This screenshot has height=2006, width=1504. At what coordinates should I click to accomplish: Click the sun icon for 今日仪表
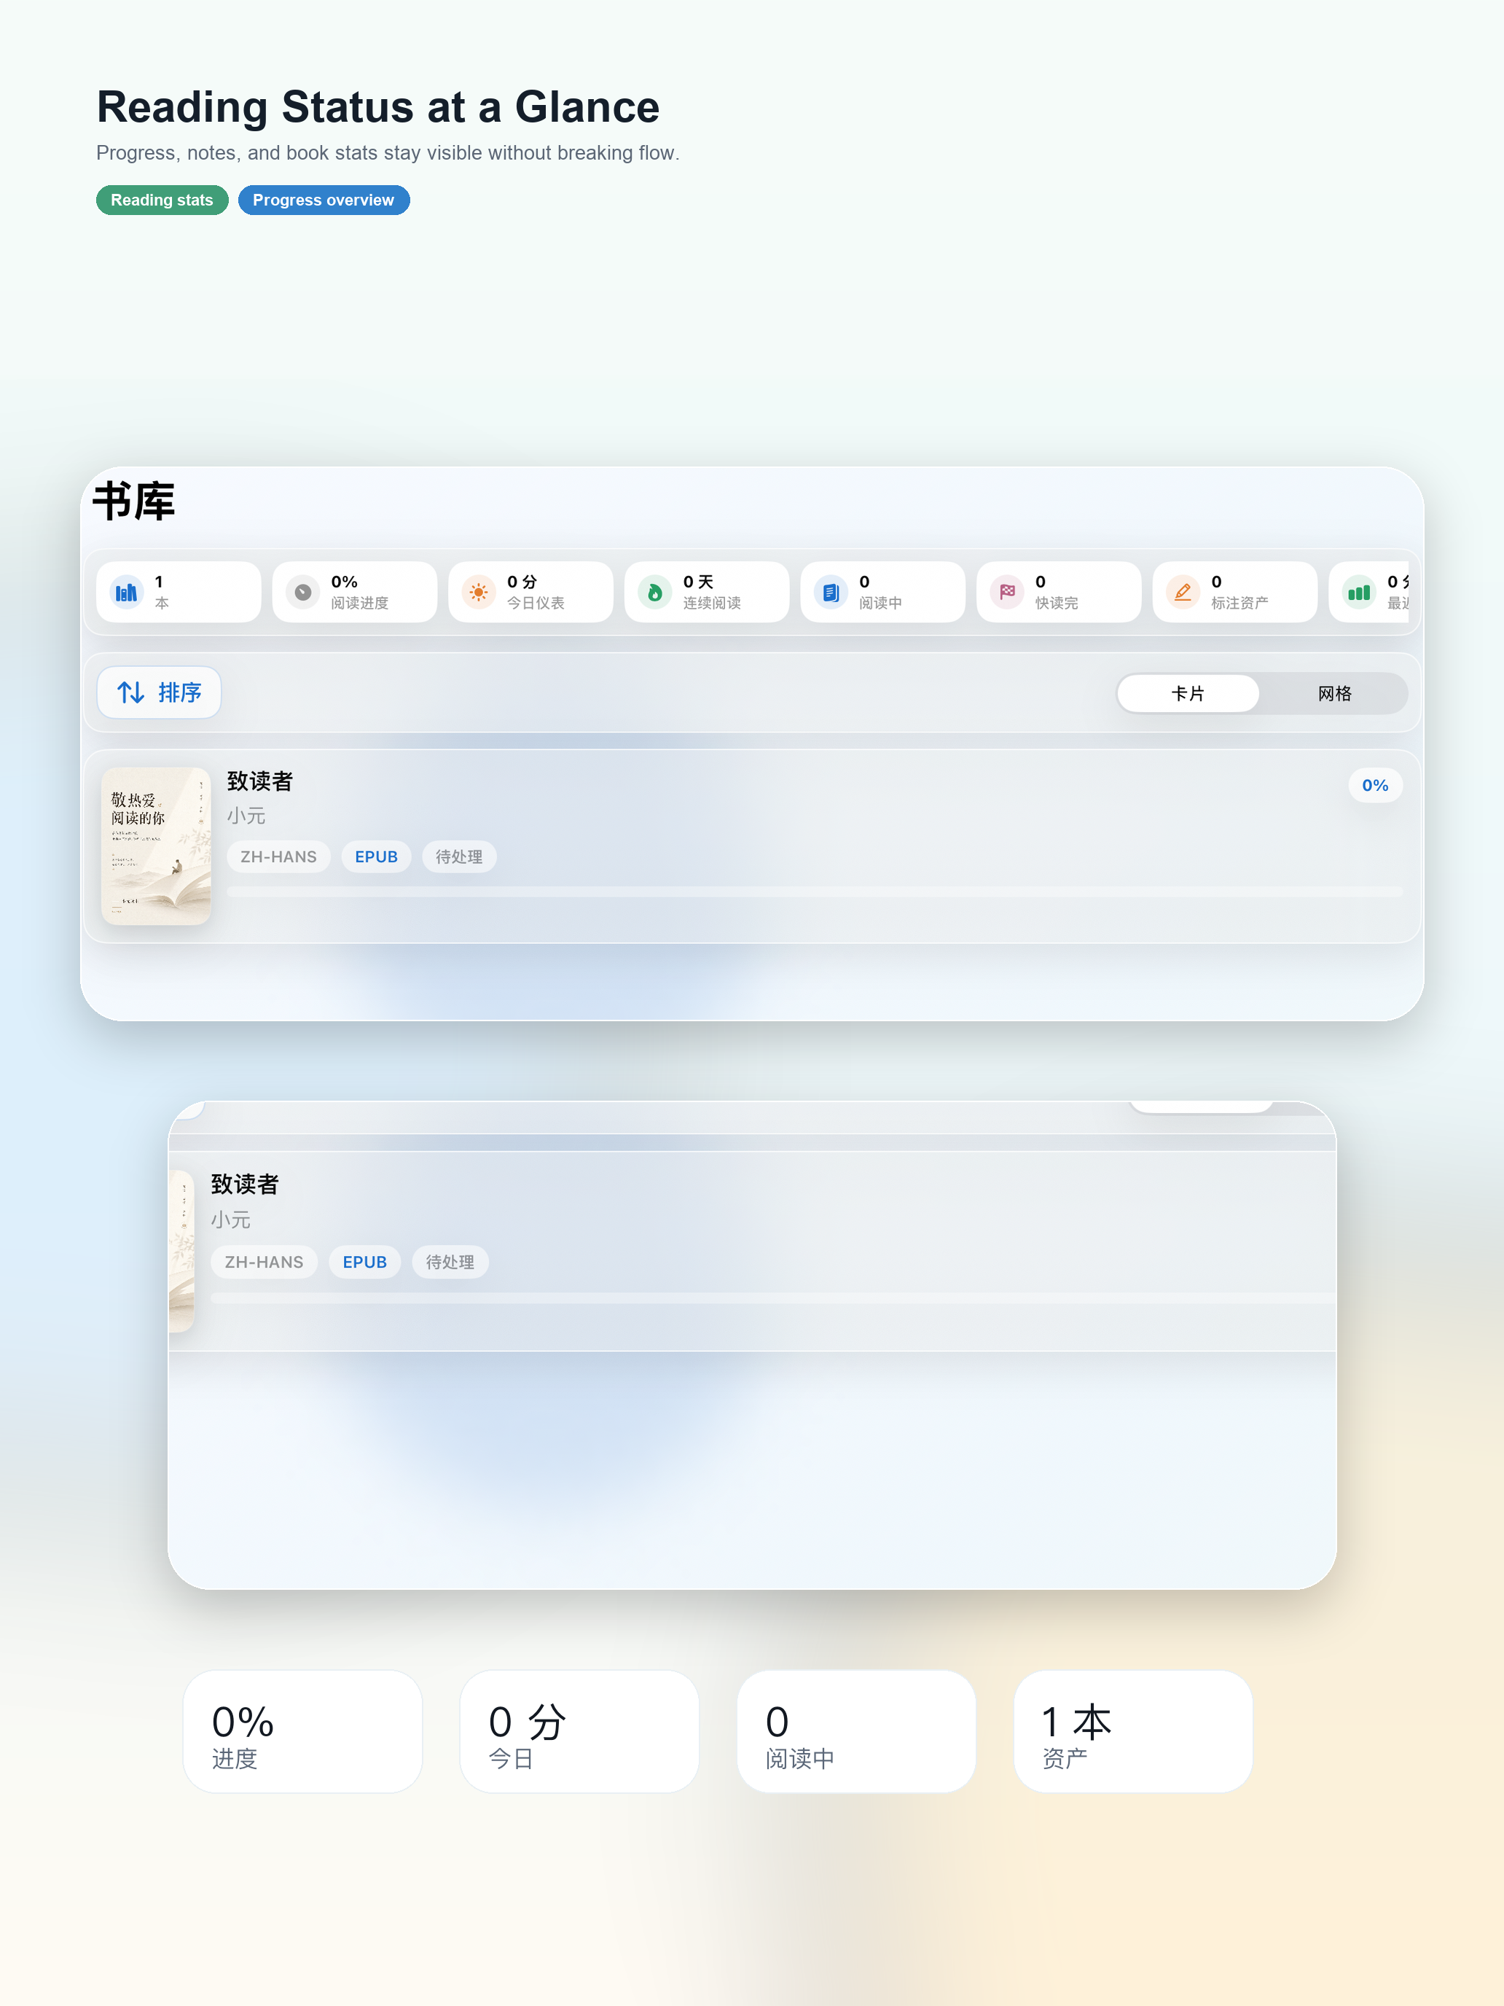(479, 592)
